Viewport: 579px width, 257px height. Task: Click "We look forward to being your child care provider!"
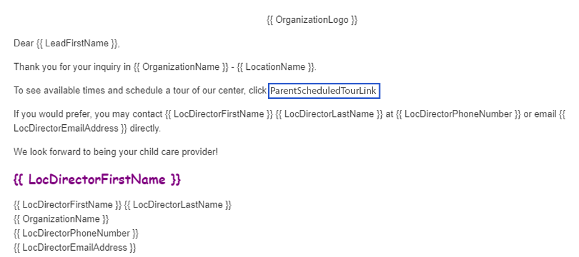116,152
